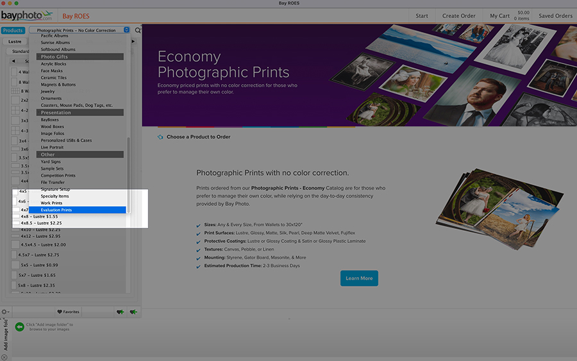Click the search magnifier icon beside catalog dropdown
This screenshot has height=361, width=577.
(138, 30)
